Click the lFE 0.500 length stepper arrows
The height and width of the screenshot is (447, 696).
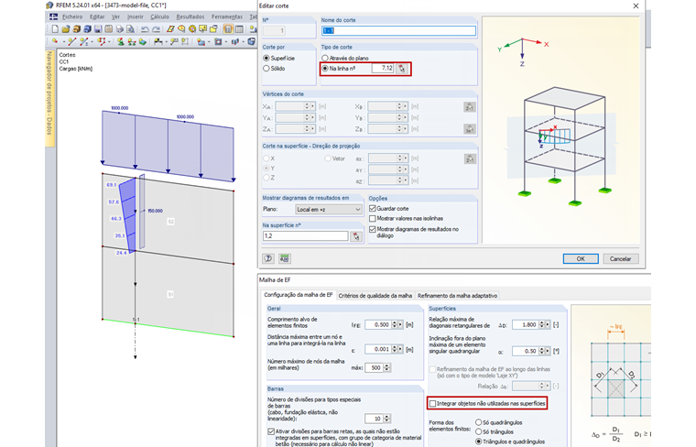pos(395,324)
